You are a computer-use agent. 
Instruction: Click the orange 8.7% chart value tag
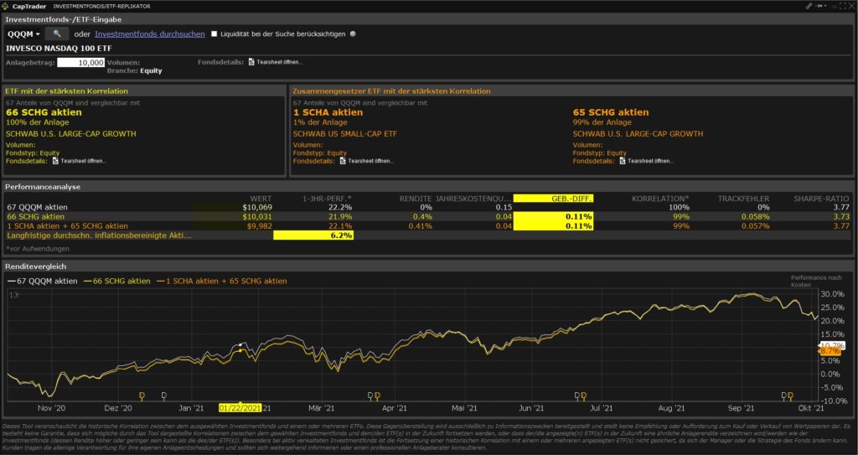pyautogui.click(x=830, y=350)
